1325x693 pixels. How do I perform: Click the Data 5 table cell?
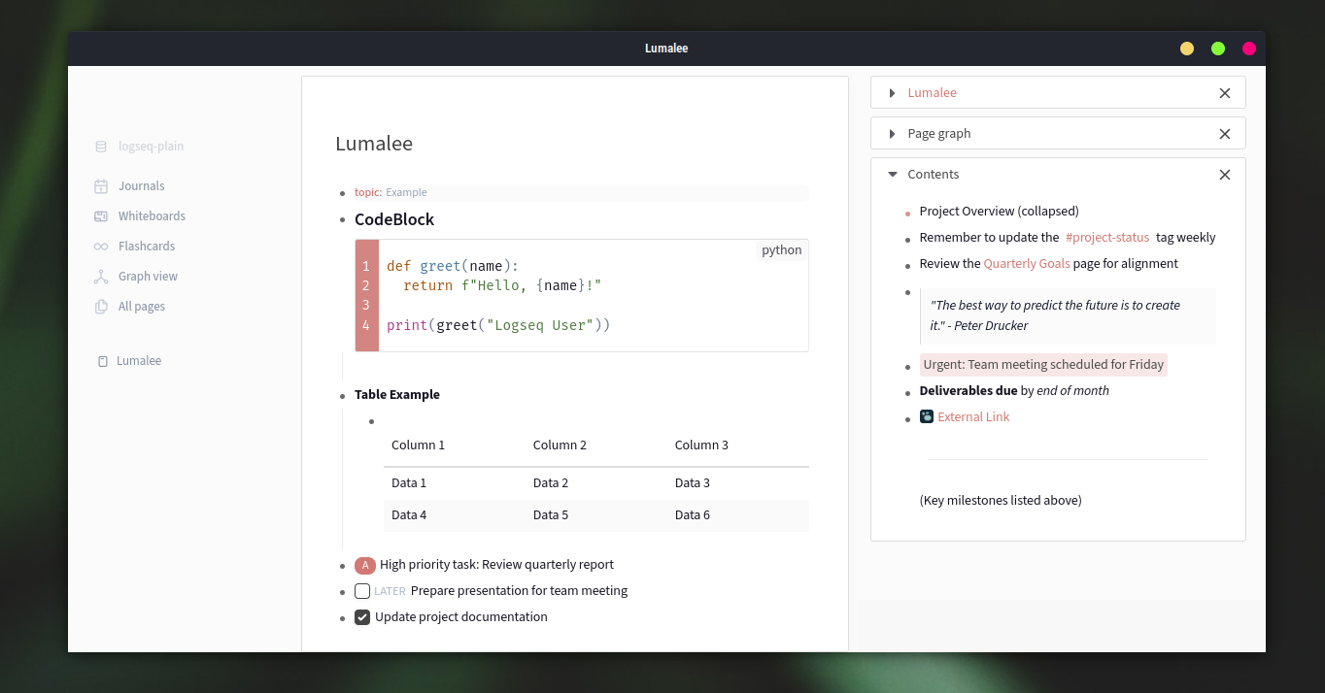551,515
